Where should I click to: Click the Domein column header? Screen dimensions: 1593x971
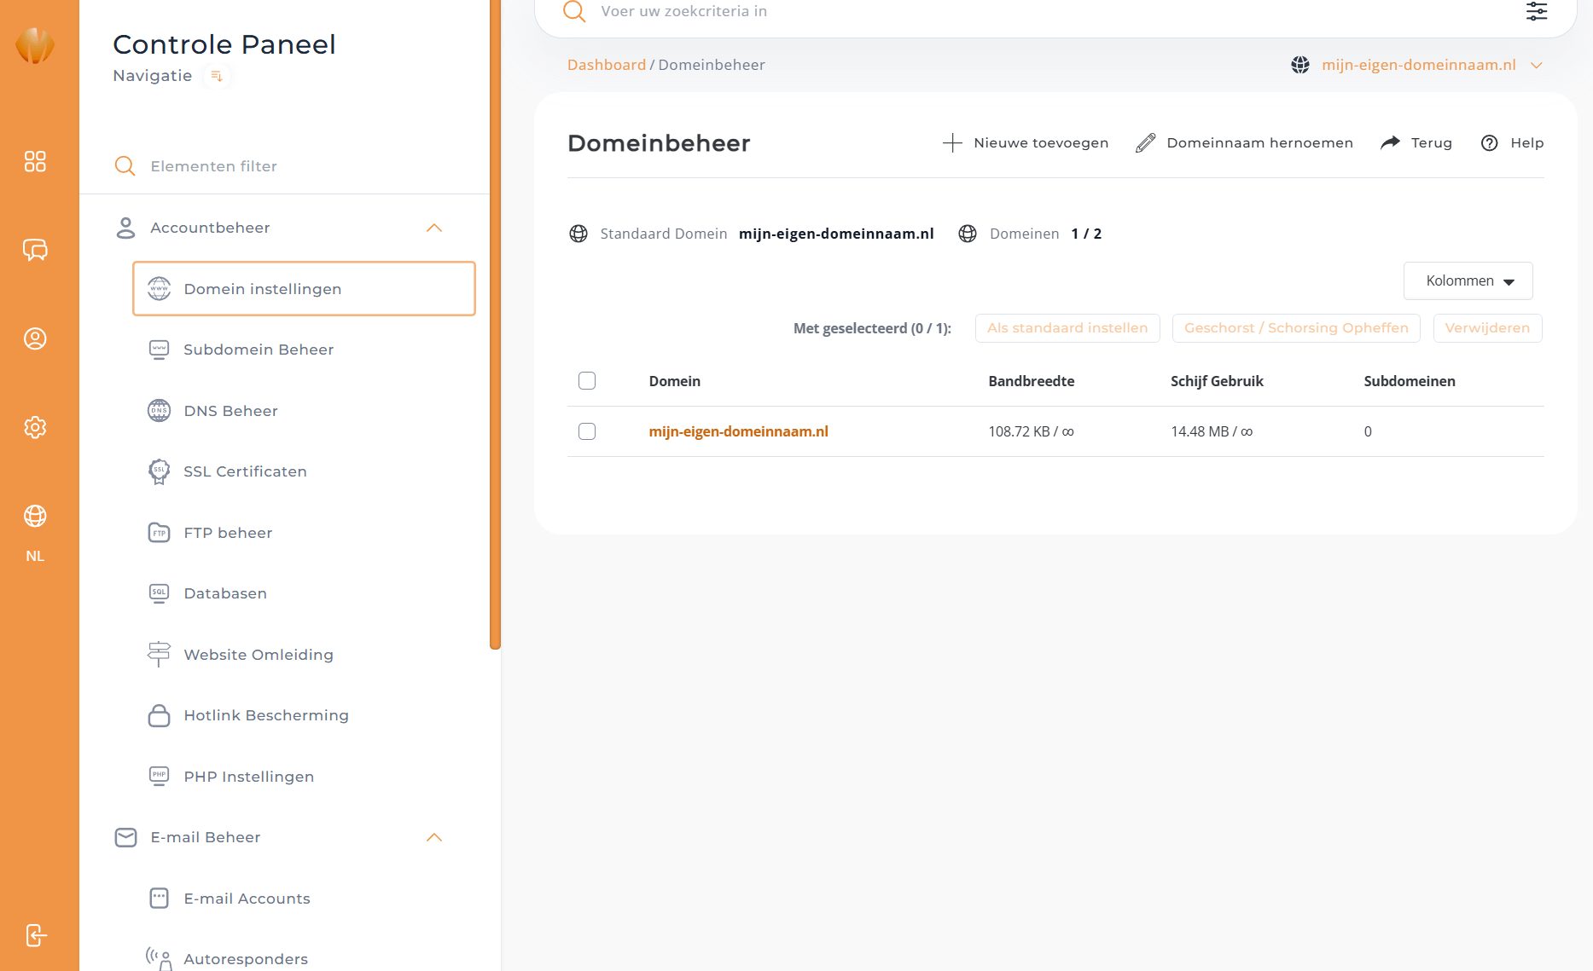[675, 381]
